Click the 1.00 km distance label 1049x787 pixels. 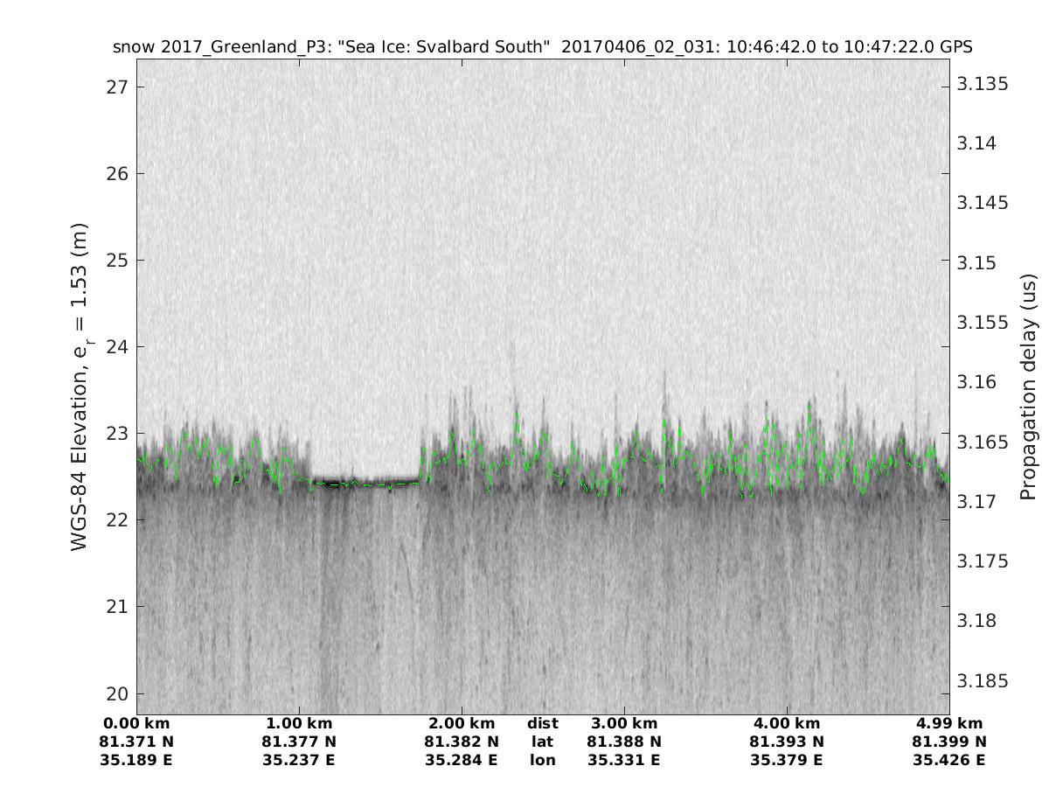pos(299,723)
